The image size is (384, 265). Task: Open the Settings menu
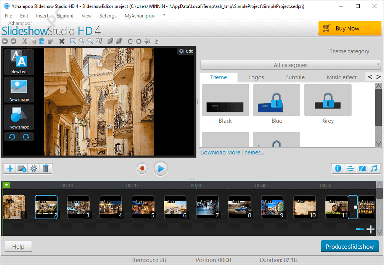(x=108, y=16)
